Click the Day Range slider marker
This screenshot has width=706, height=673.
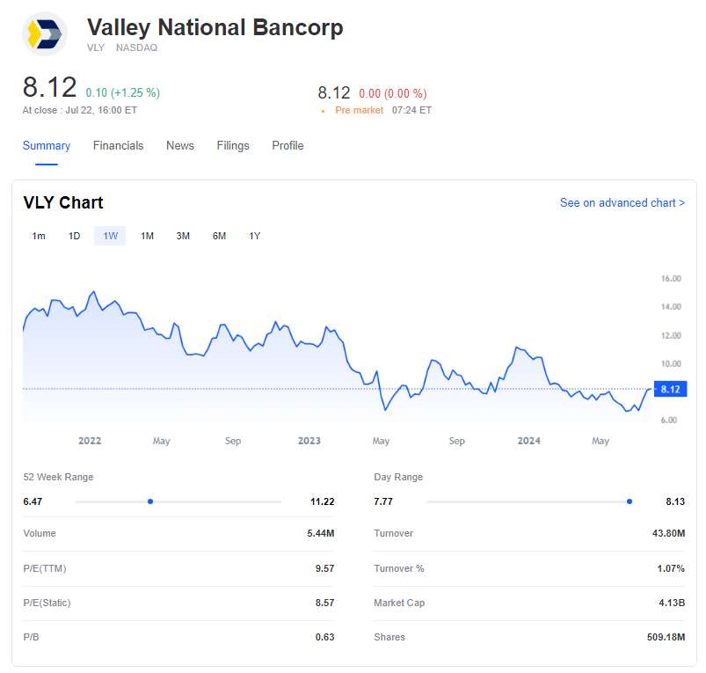(x=630, y=501)
